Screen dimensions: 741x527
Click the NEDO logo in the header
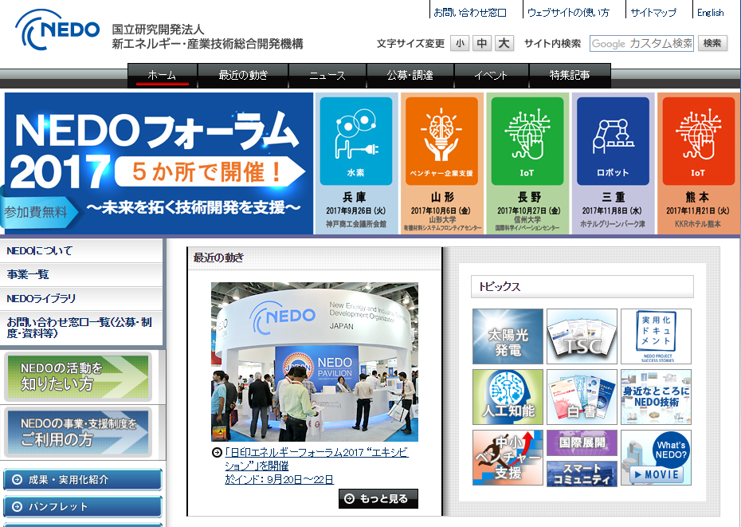(57, 29)
